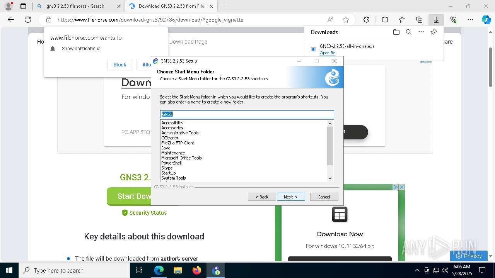
Task: Show hidden tray icons chevron
Action: 417,270
